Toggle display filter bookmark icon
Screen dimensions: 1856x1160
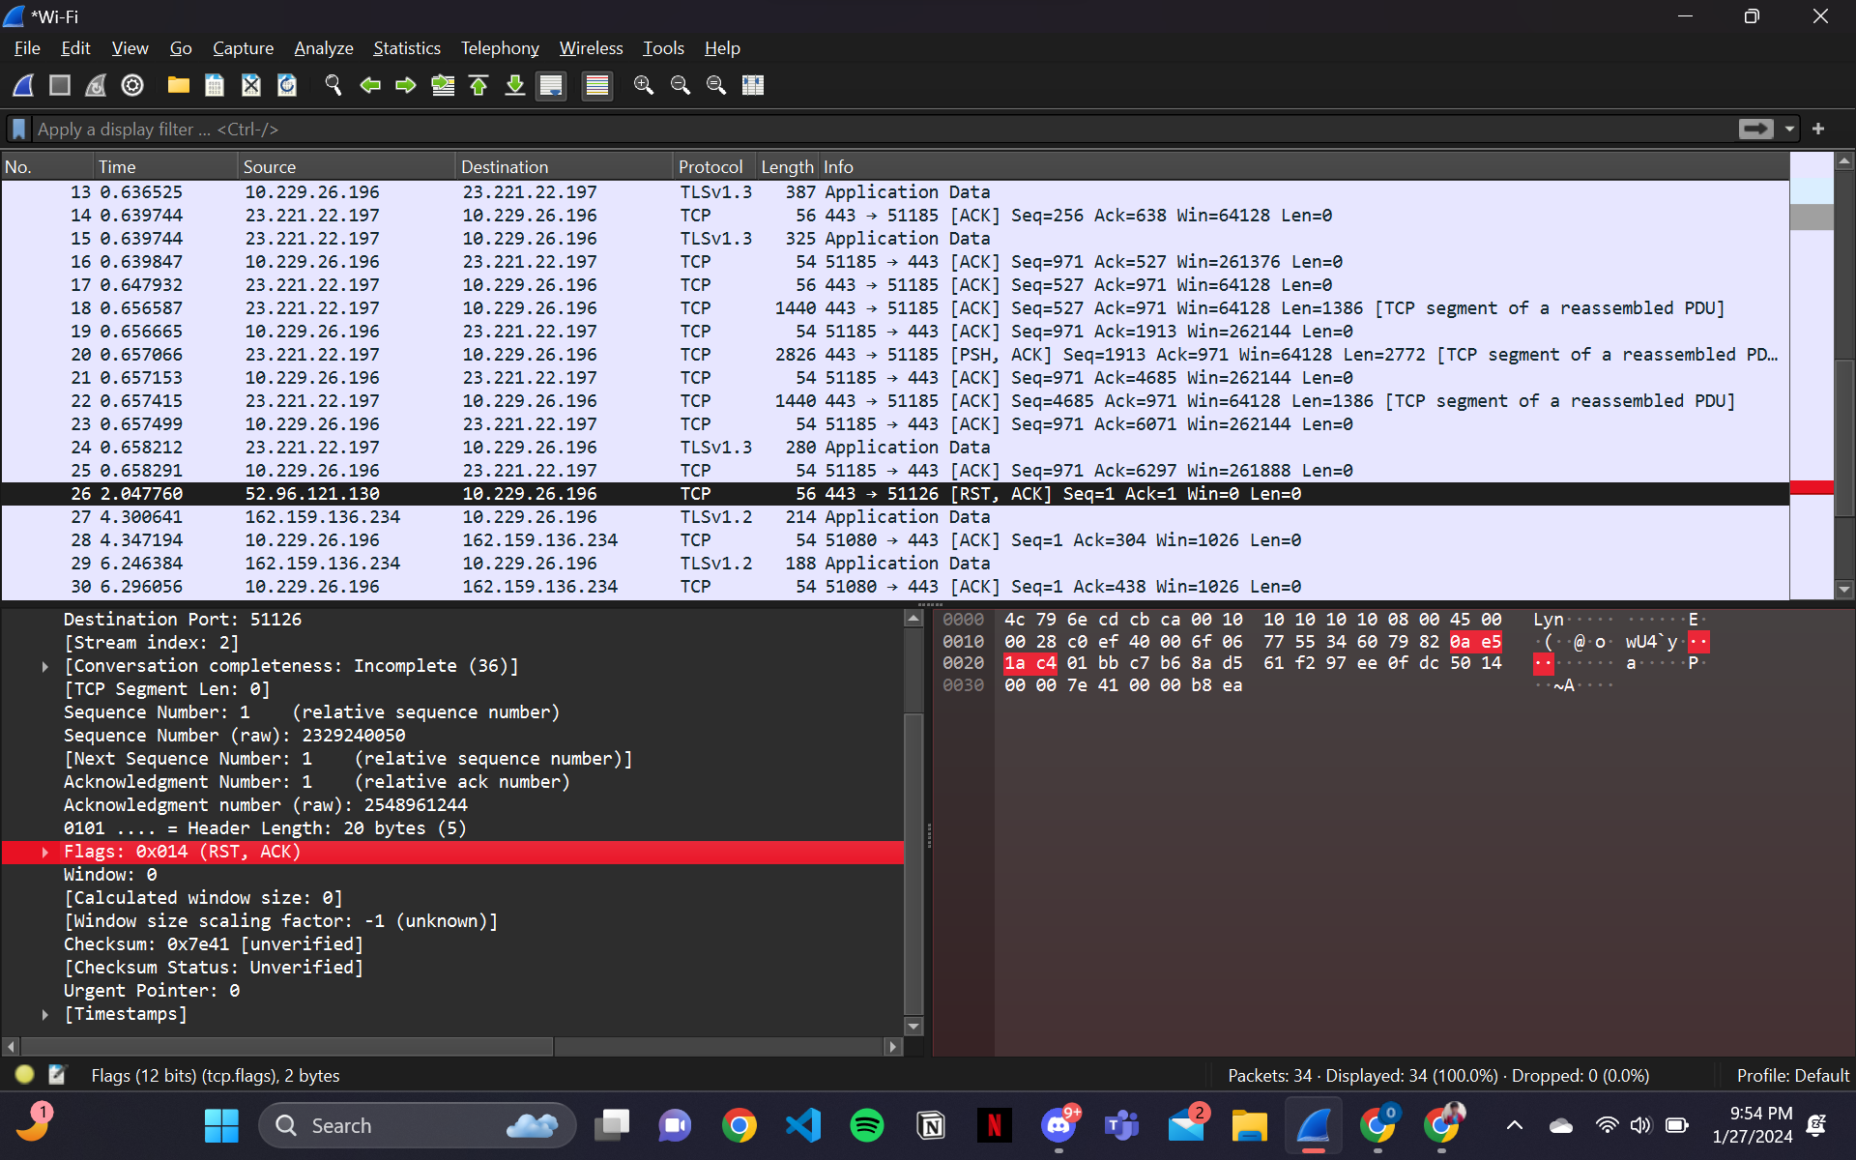point(18,129)
